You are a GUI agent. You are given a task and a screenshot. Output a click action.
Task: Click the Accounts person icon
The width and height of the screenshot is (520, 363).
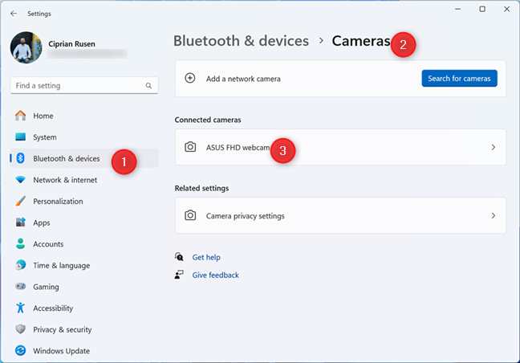point(21,243)
